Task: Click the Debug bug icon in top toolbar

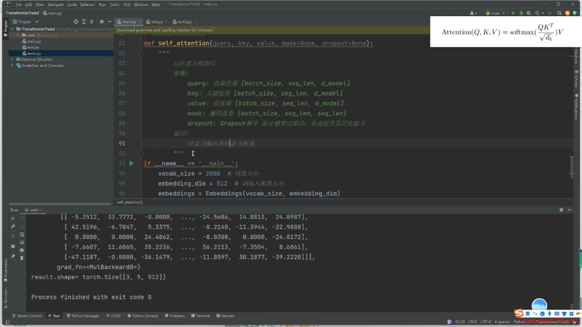Action: pos(521,13)
